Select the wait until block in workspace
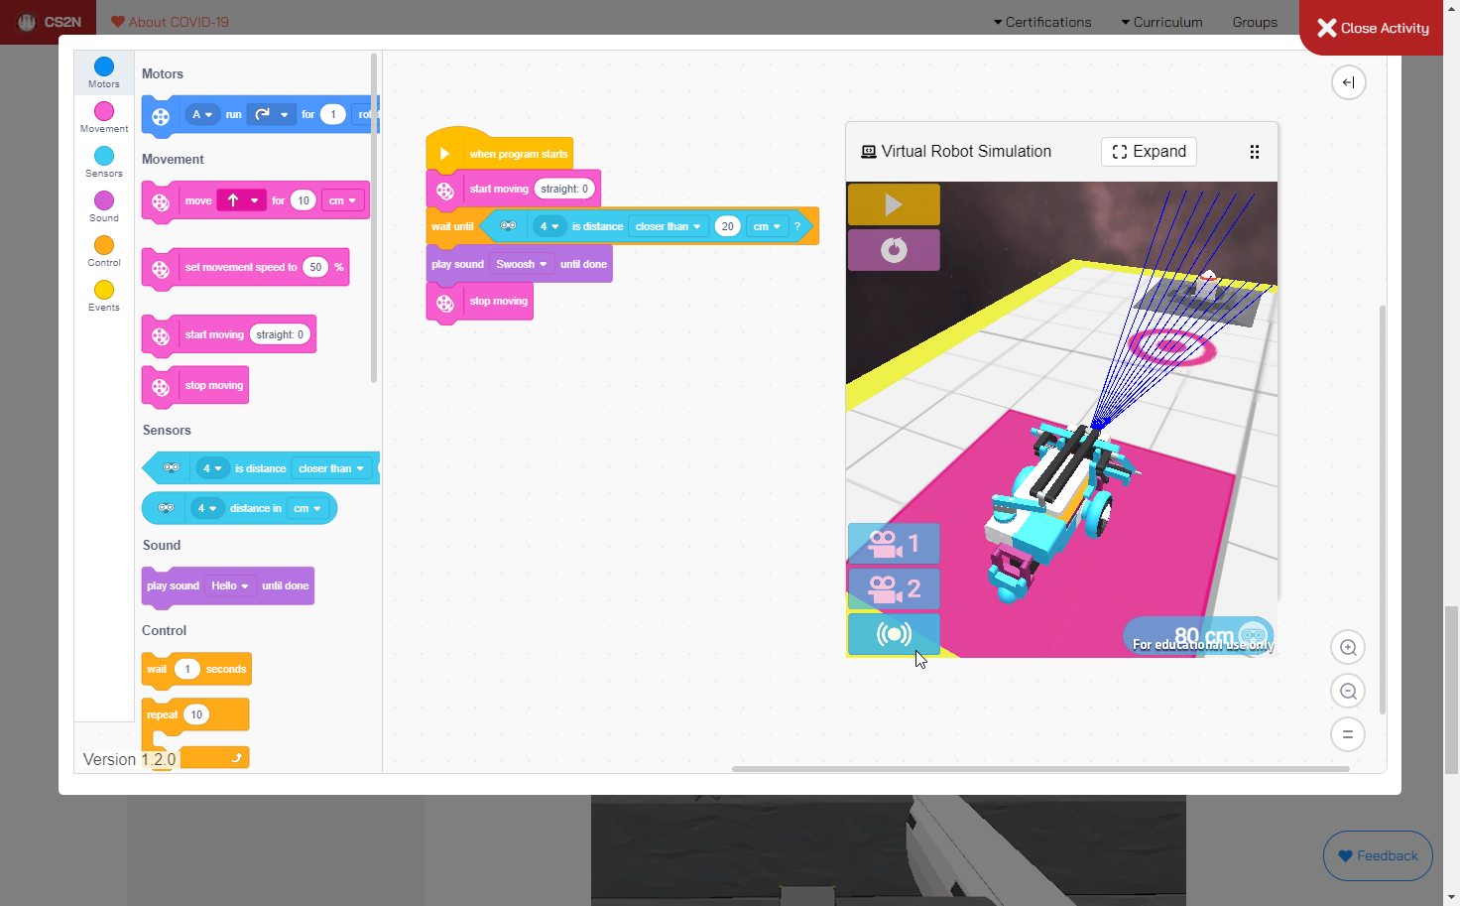 pyautogui.click(x=452, y=226)
